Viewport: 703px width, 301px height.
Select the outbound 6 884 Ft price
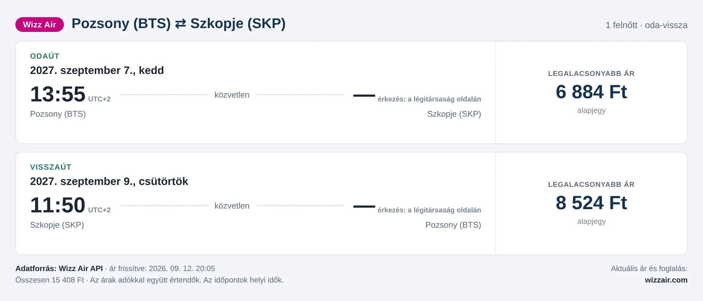click(x=591, y=92)
